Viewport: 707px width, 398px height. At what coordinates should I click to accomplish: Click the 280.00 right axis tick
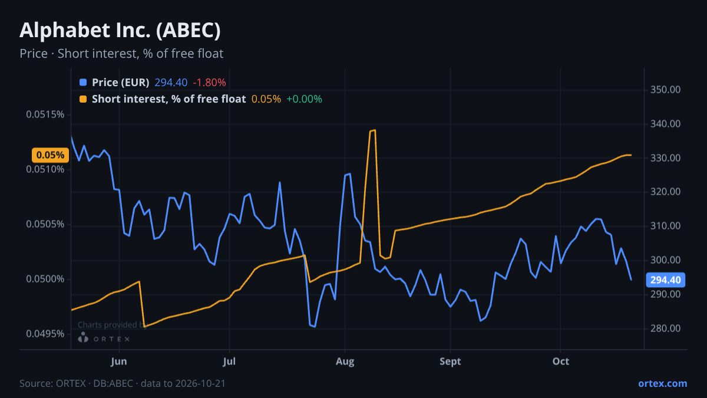click(x=666, y=328)
